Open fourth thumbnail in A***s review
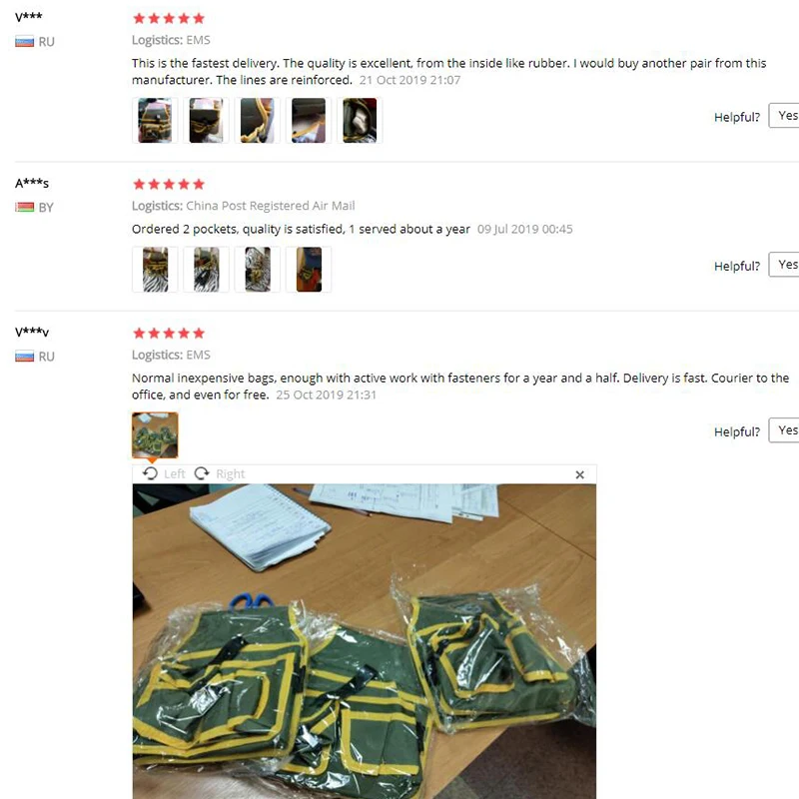 tap(309, 269)
